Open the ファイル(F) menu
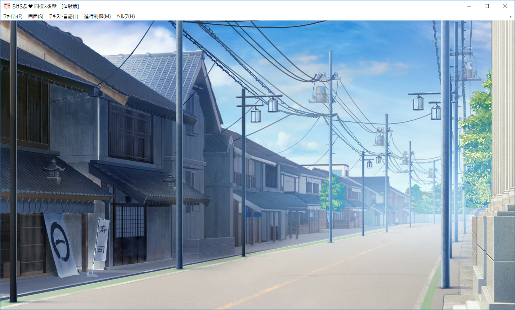Screen dimensions: 515x310 (x=13, y=16)
